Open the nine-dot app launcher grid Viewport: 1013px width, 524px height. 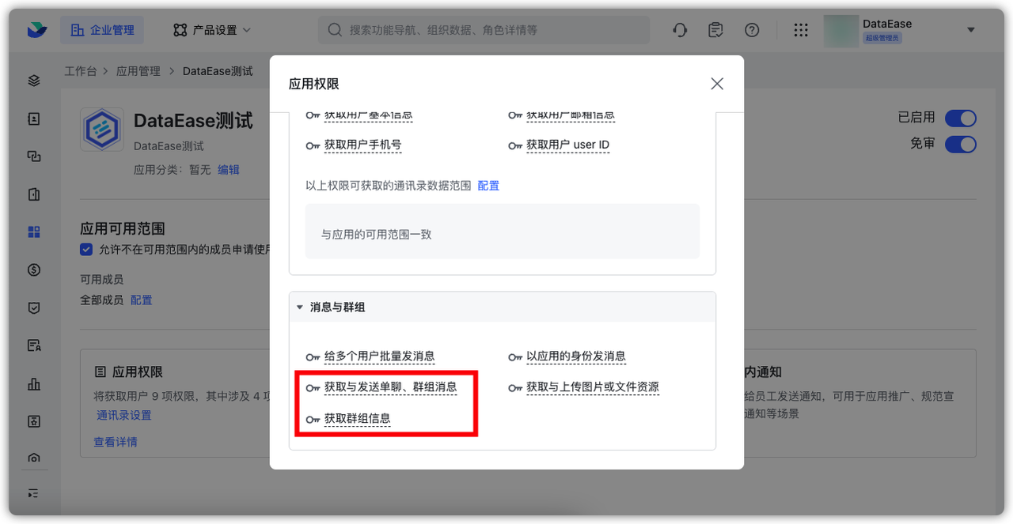coord(801,30)
